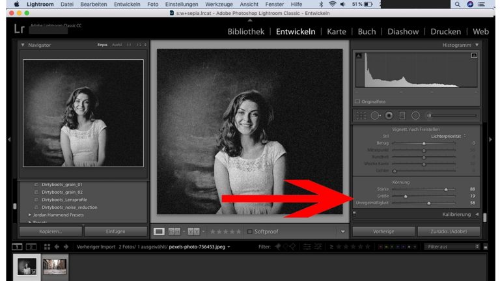
Task: Switch to Loupe view in toolbar
Action: [159, 232]
